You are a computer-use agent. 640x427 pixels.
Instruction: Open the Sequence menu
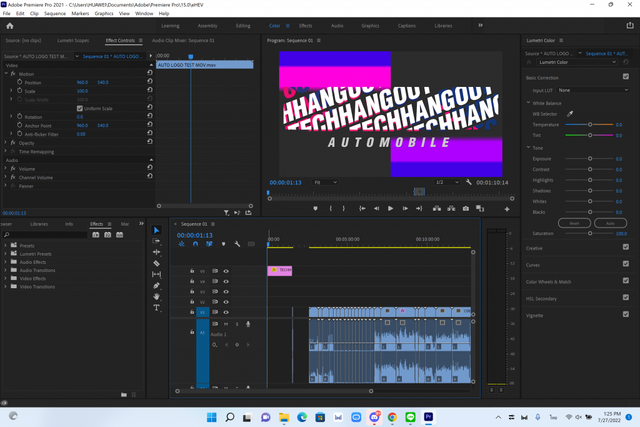55,14
